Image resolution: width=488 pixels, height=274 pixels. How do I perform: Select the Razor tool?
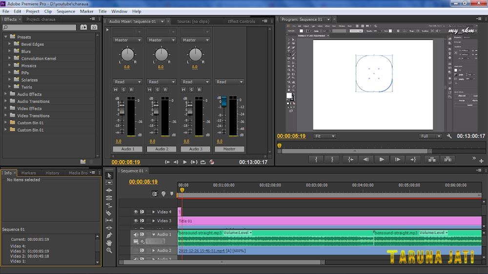(109, 213)
